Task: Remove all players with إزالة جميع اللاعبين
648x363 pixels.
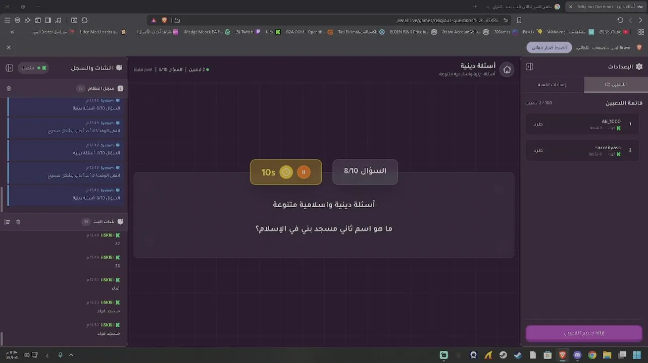Action: pos(584,333)
